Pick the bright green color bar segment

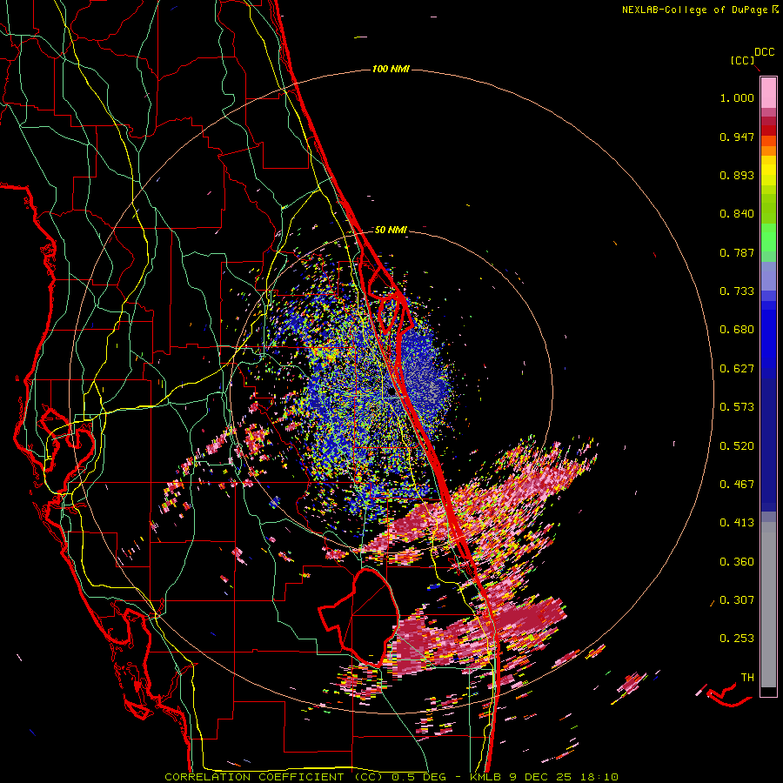pyautogui.click(x=768, y=238)
